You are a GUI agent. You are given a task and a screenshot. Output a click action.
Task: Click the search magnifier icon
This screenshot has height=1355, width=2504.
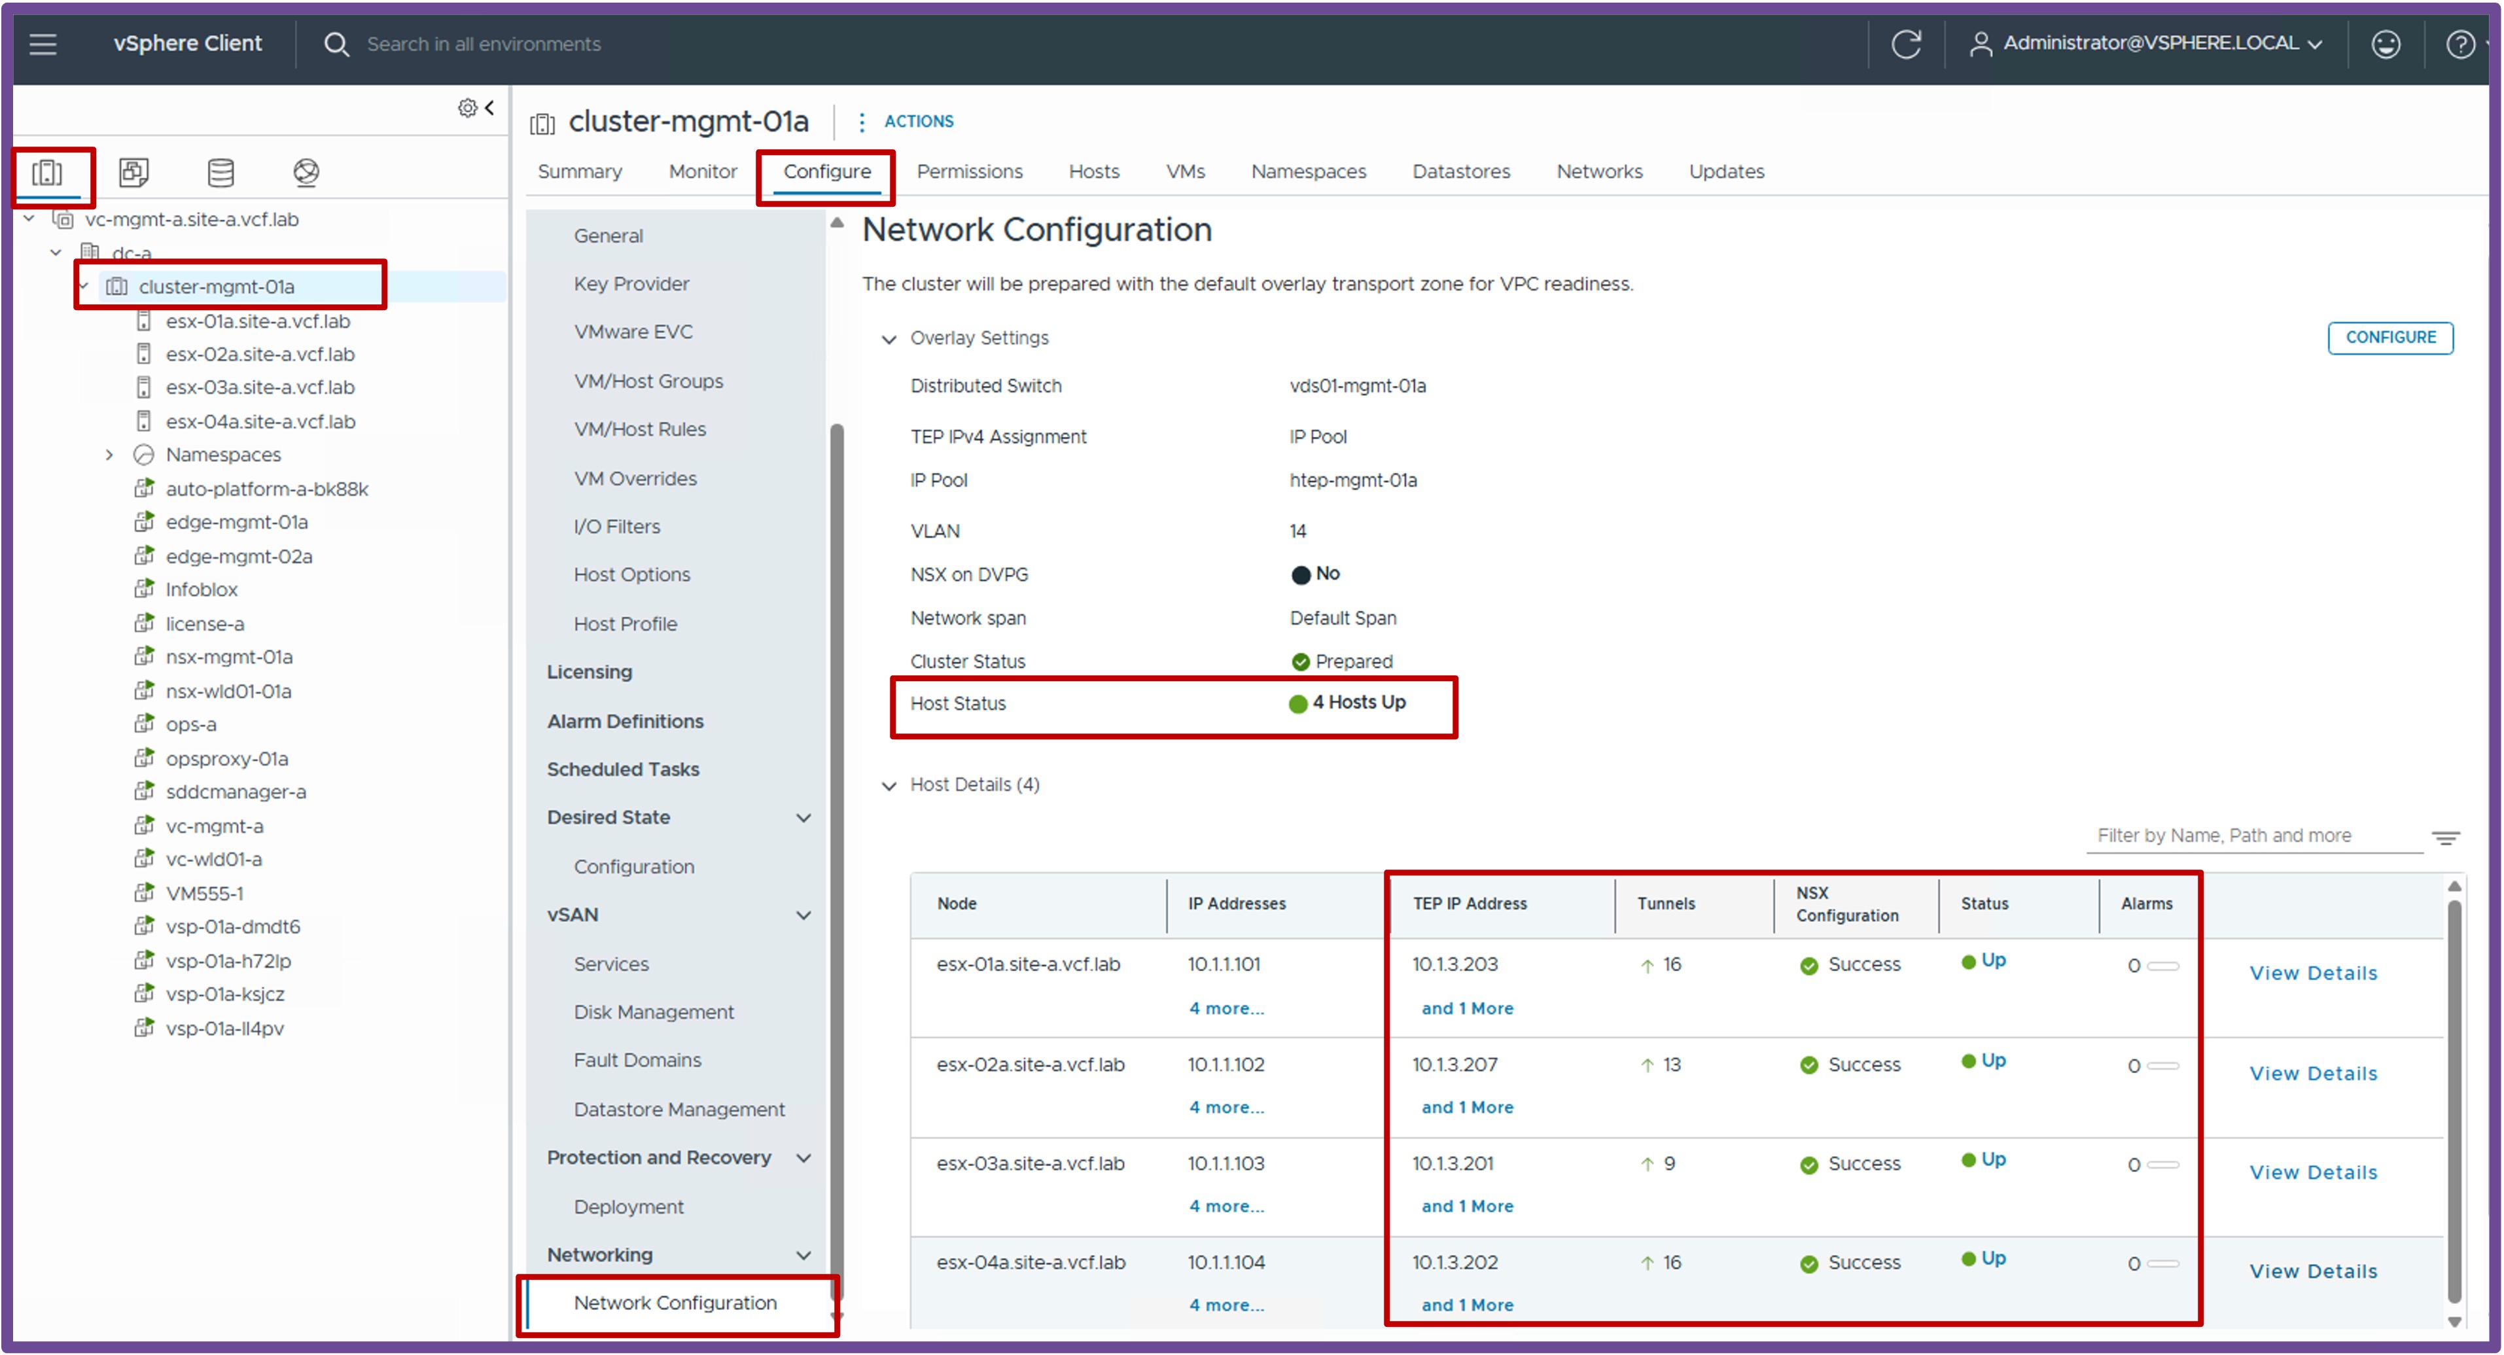(336, 44)
